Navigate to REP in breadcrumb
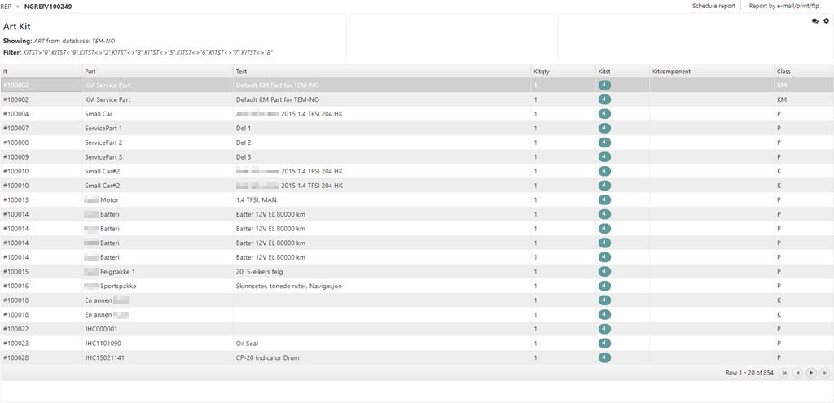Screen dimensions: 834x403 pyautogui.click(x=6, y=6)
